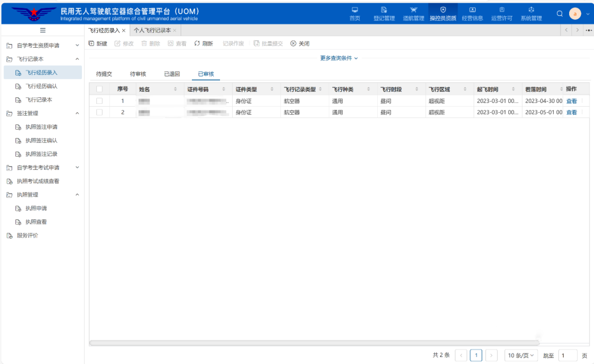594x364 pixels.
Task: Click 查看 toolbar button
Action: [x=177, y=43]
